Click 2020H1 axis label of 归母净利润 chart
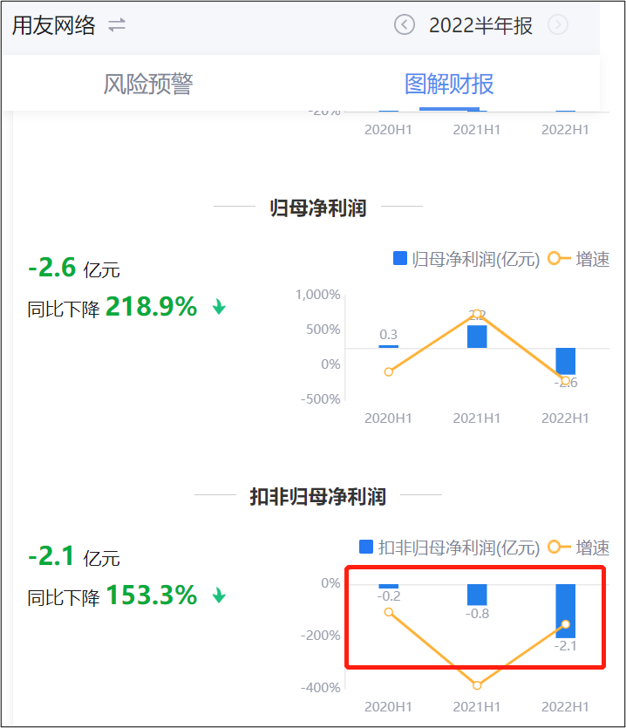This screenshot has width=626, height=728. (x=388, y=418)
